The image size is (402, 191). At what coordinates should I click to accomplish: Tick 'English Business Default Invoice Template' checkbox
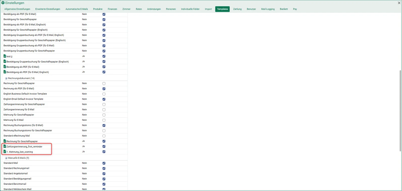(x=104, y=94)
